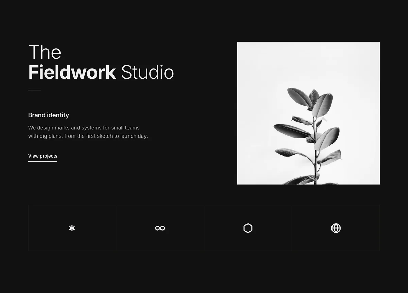Screen dimensions: 408x293
Task: Click the 'We design marks and systems' paragraph
Action: click(88, 132)
